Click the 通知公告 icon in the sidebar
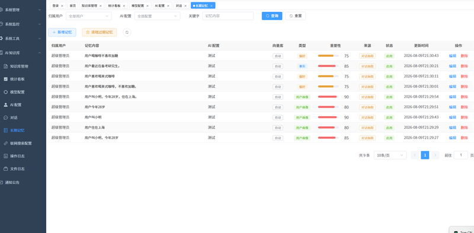 coord(1,183)
